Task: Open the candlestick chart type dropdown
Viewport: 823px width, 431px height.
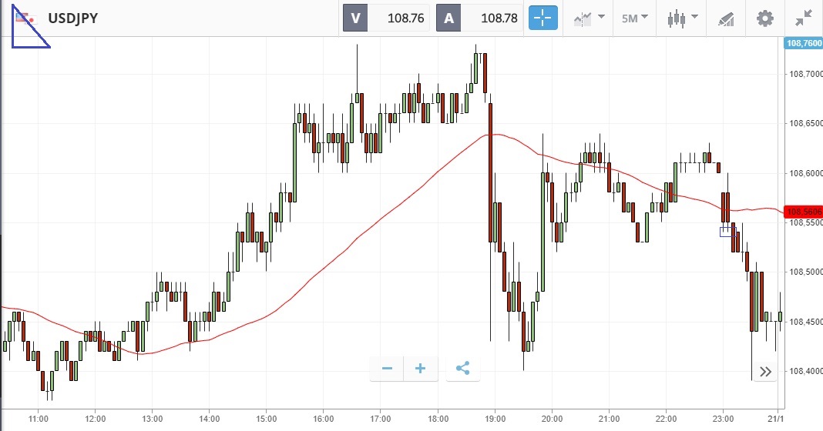Action: click(683, 18)
